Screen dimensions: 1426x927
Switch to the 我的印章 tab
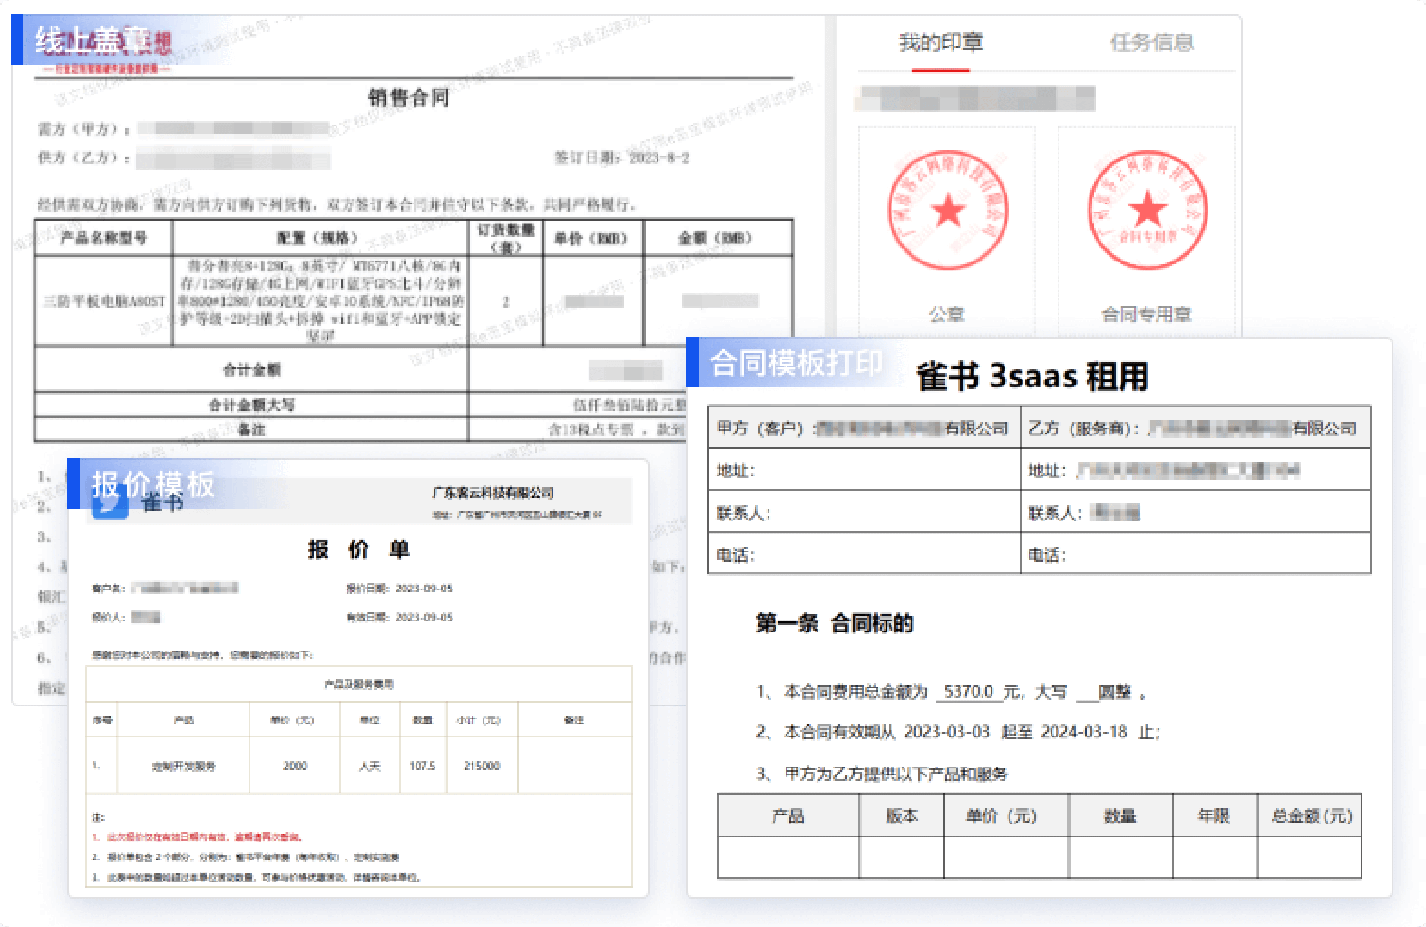pyautogui.click(x=941, y=43)
